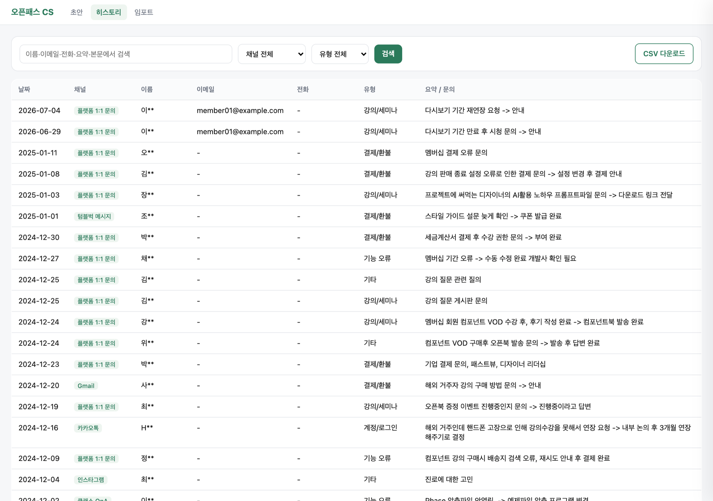This screenshot has height=501, width=713.
Task: Open the 초안 tab
Action: 76,12
